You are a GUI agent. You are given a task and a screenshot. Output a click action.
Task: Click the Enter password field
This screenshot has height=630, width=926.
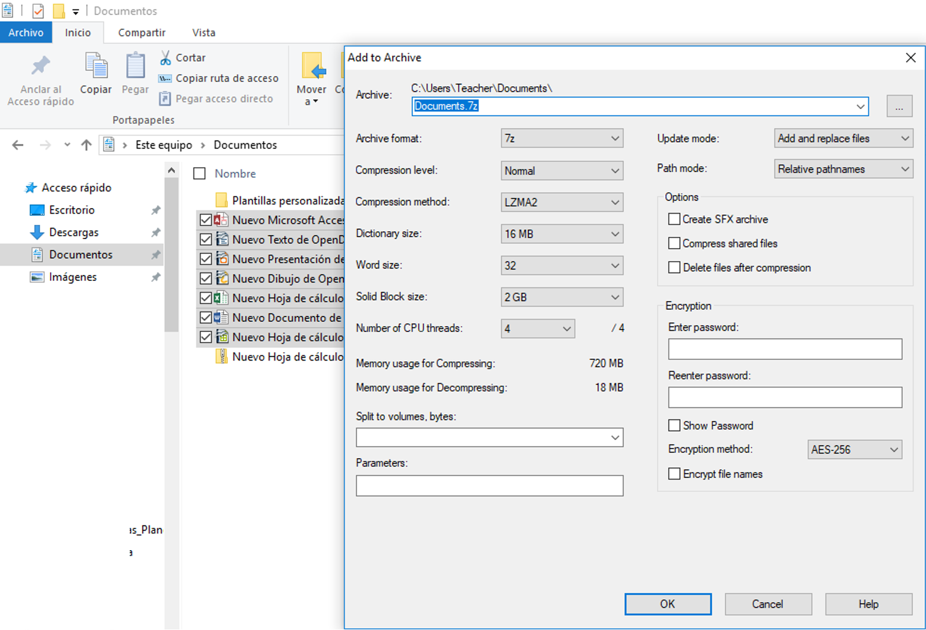point(784,349)
